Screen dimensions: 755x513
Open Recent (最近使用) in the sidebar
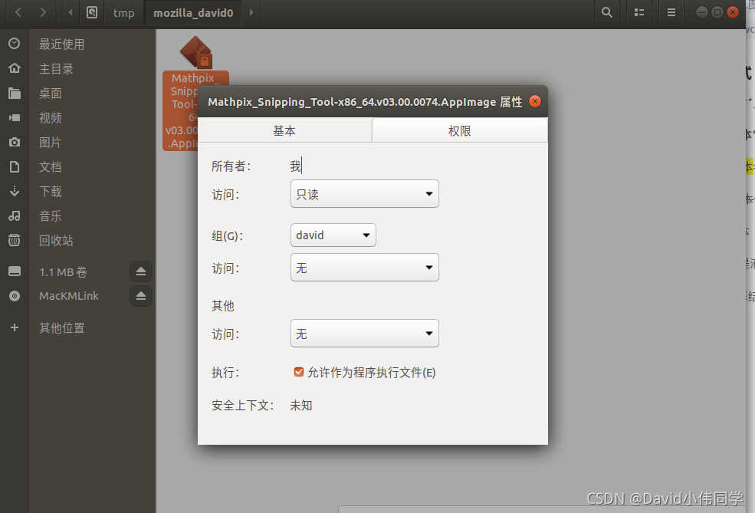pyautogui.click(x=78, y=44)
